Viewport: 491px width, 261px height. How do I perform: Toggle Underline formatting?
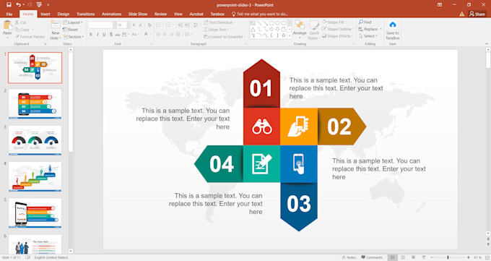point(104,34)
